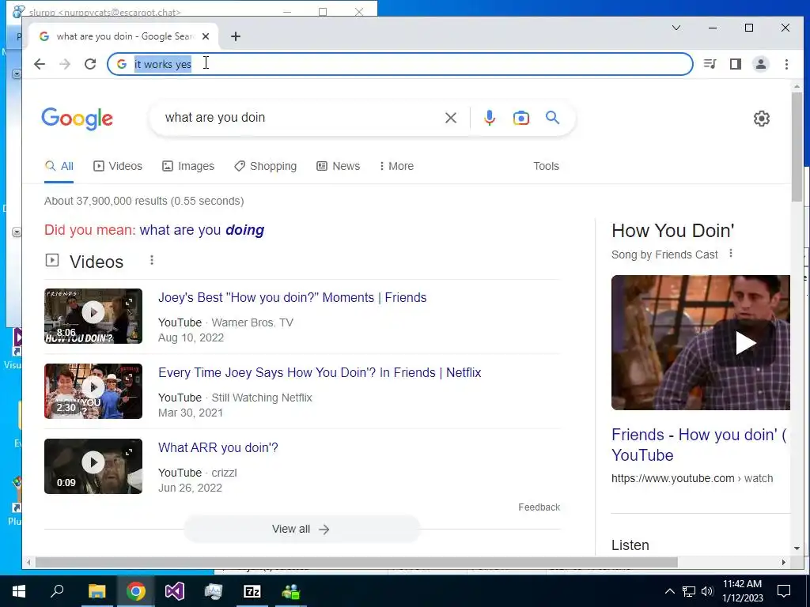Open 'What ARR you doin'?' video link

(x=218, y=447)
